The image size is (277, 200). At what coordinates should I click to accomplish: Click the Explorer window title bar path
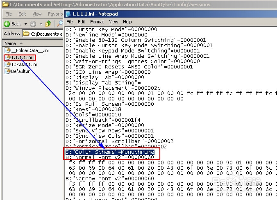coord(110,4)
